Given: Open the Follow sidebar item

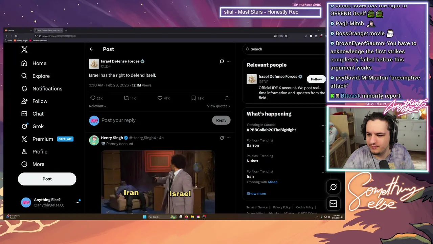Looking at the screenshot, I should pyautogui.click(x=34, y=101).
